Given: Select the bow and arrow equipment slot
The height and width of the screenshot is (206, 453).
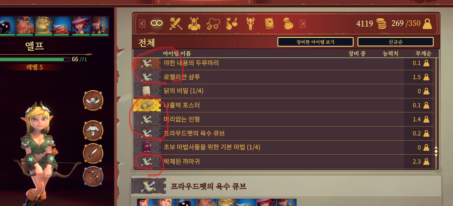Looking at the screenshot, I should click(x=93, y=176).
